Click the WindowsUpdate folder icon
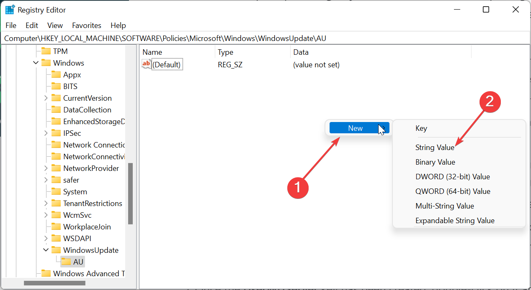The width and height of the screenshot is (531, 290). pos(56,250)
